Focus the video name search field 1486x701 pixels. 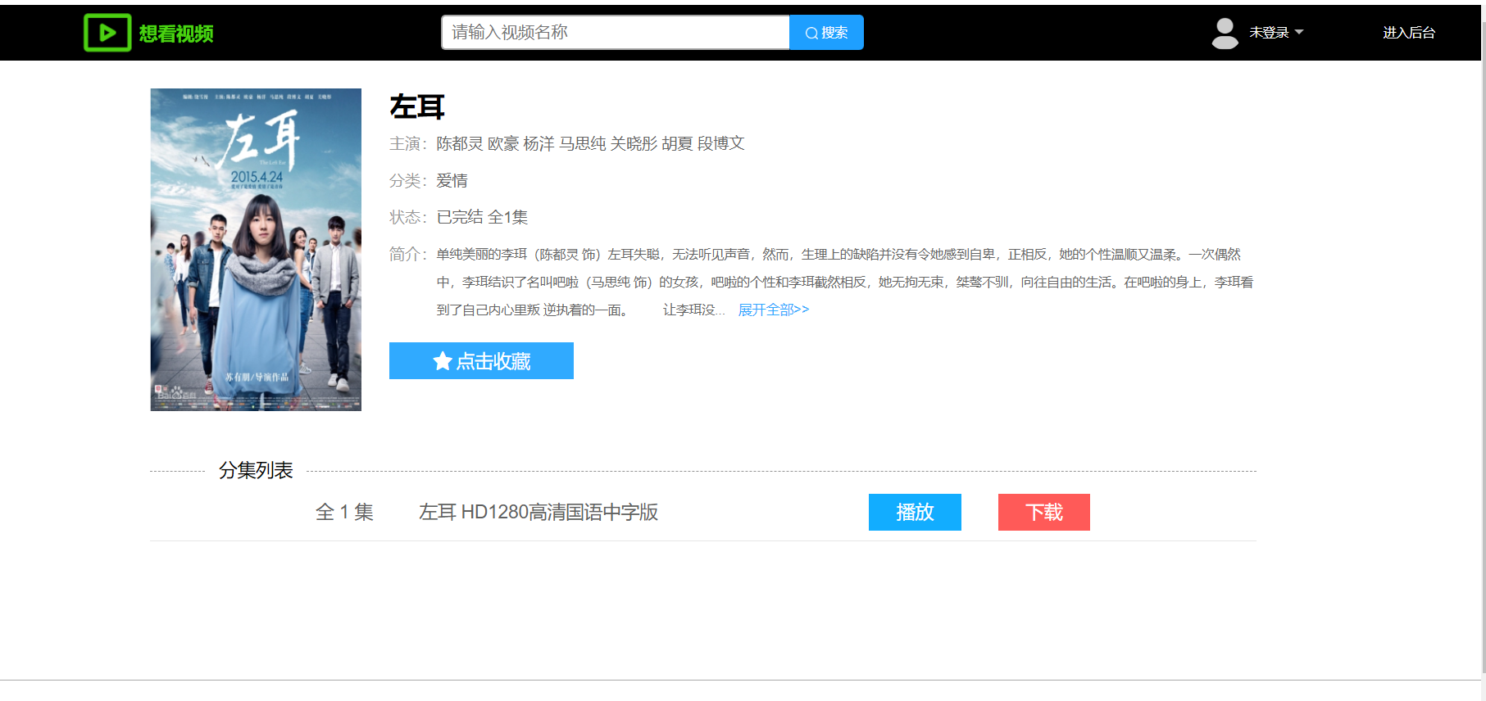tap(616, 32)
